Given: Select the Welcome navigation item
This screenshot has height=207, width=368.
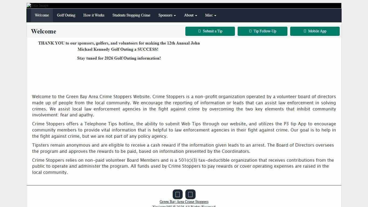Looking at the screenshot, I should click(42, 15).
